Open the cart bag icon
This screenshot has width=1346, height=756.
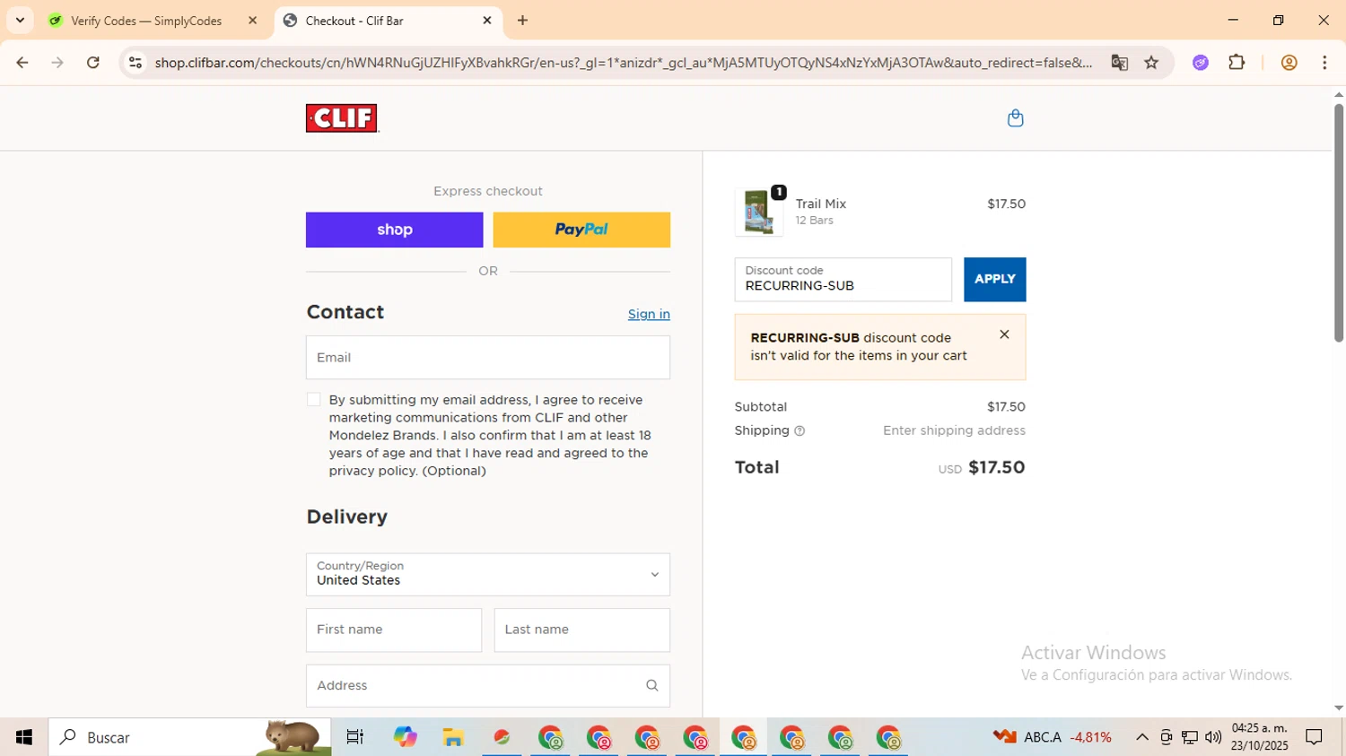pos(1015,118)
